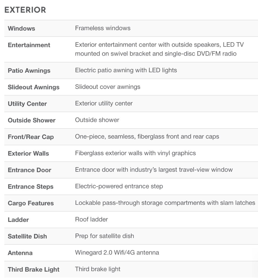Select the Entertainment row label
The height and width of the screenshot is (278, 258).
tap(29, 45)
